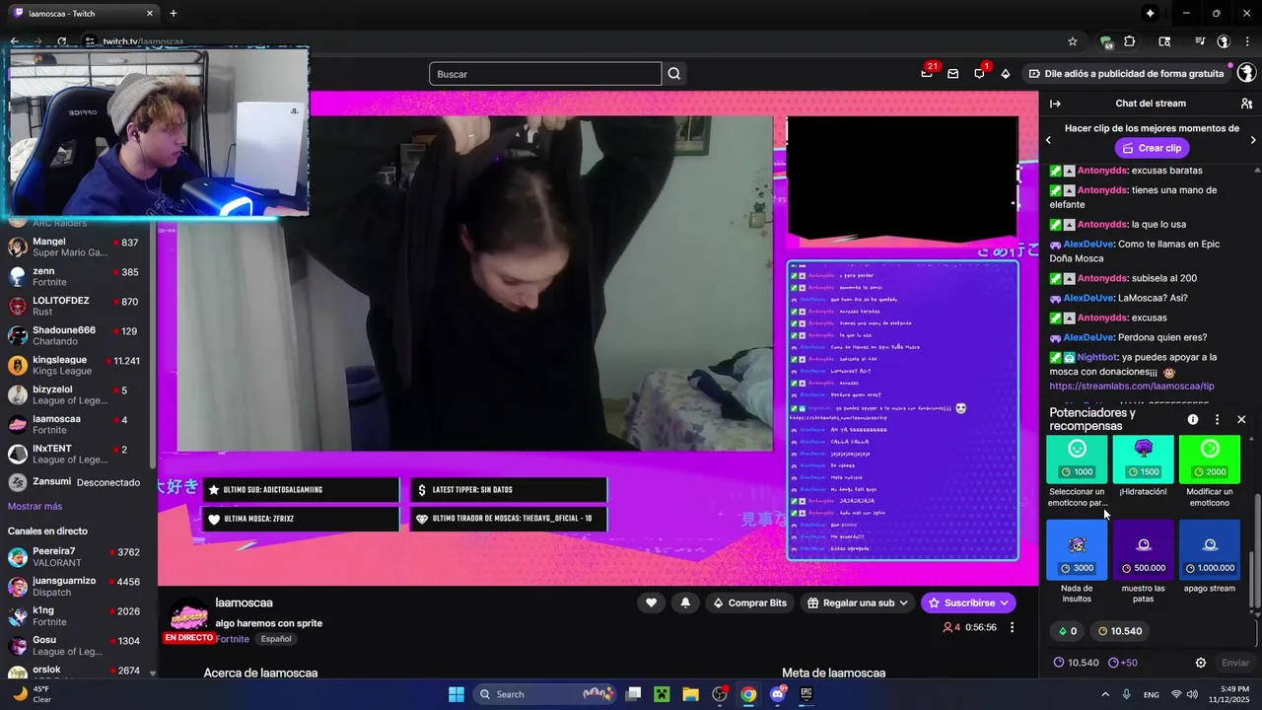
Task: Click the Bits balance 0 pill
Action: click(1068, 631)
